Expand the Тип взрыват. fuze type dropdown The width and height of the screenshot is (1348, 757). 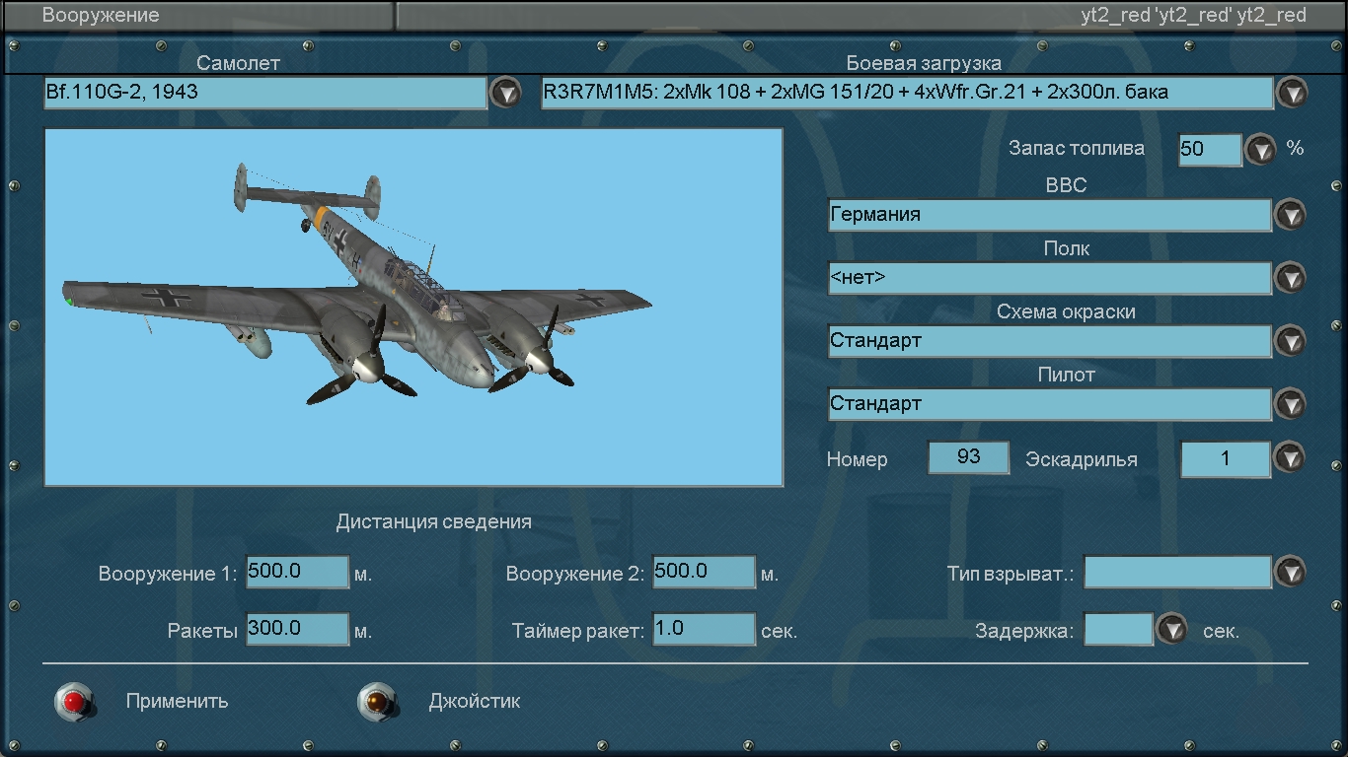pyautogui.click(x=1290, y=572)
